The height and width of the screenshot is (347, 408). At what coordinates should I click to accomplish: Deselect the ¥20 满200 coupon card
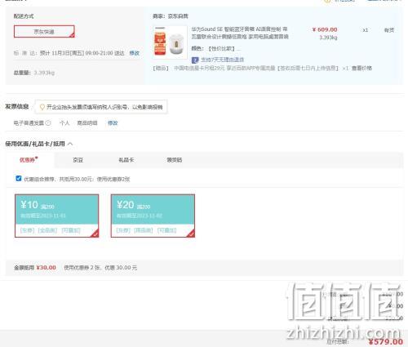click(153, 216)
